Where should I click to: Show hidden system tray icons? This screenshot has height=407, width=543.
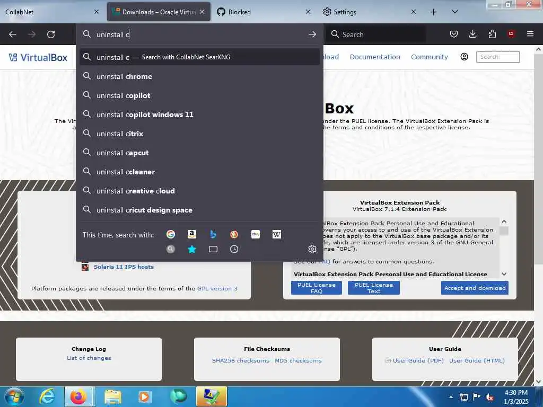[451, 396]
